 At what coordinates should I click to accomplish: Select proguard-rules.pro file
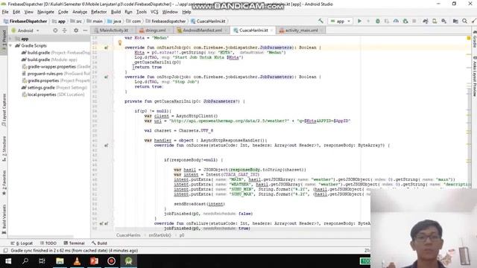(x=56, y=74)
